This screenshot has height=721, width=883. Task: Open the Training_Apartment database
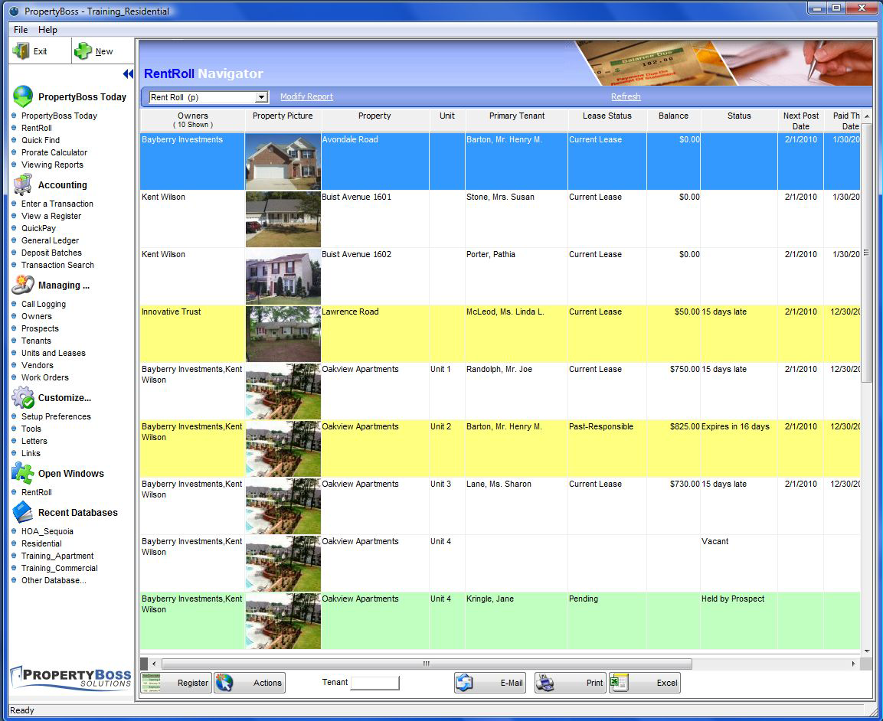[x=57, y=556]
